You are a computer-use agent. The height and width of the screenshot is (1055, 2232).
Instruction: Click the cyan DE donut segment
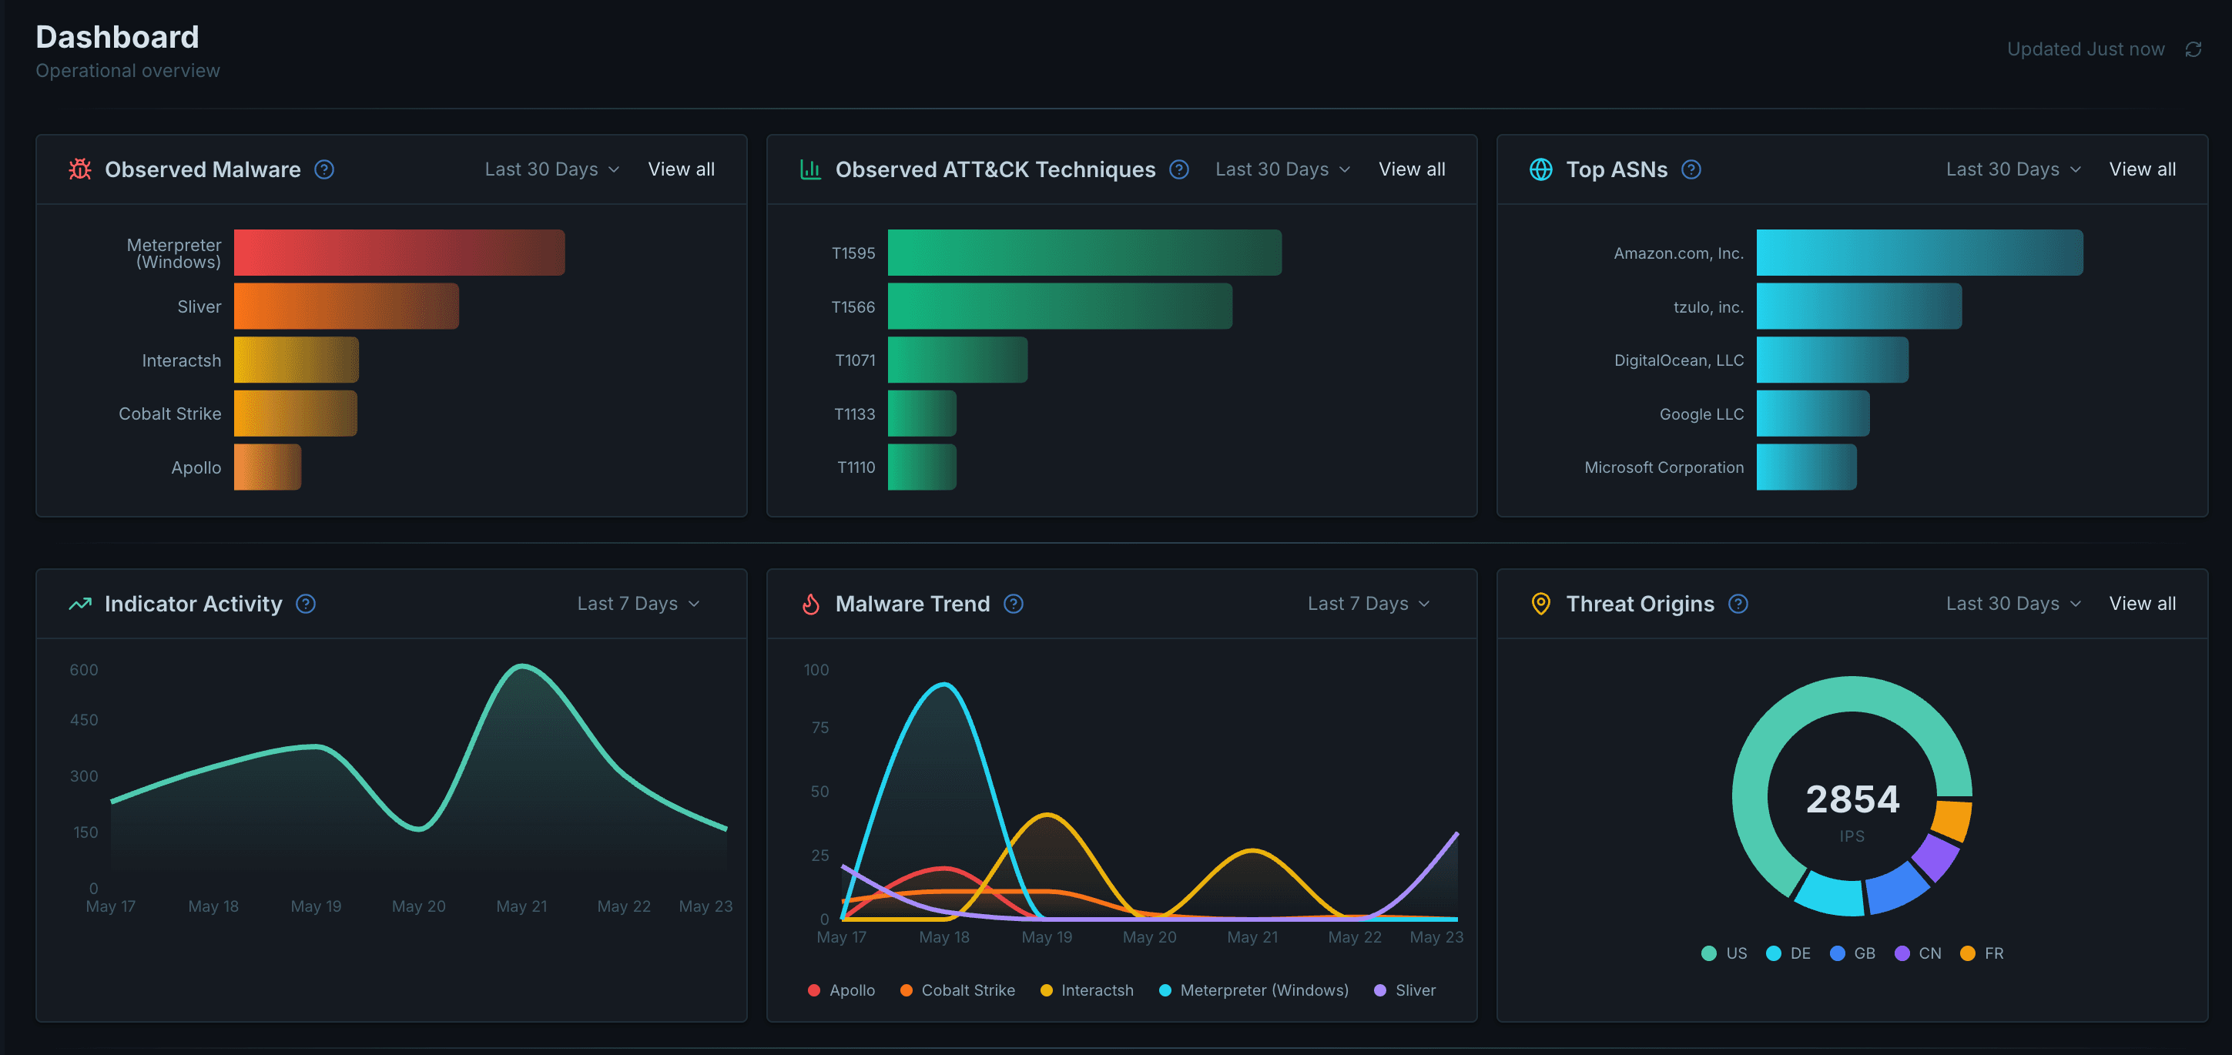pos(1830,895)
